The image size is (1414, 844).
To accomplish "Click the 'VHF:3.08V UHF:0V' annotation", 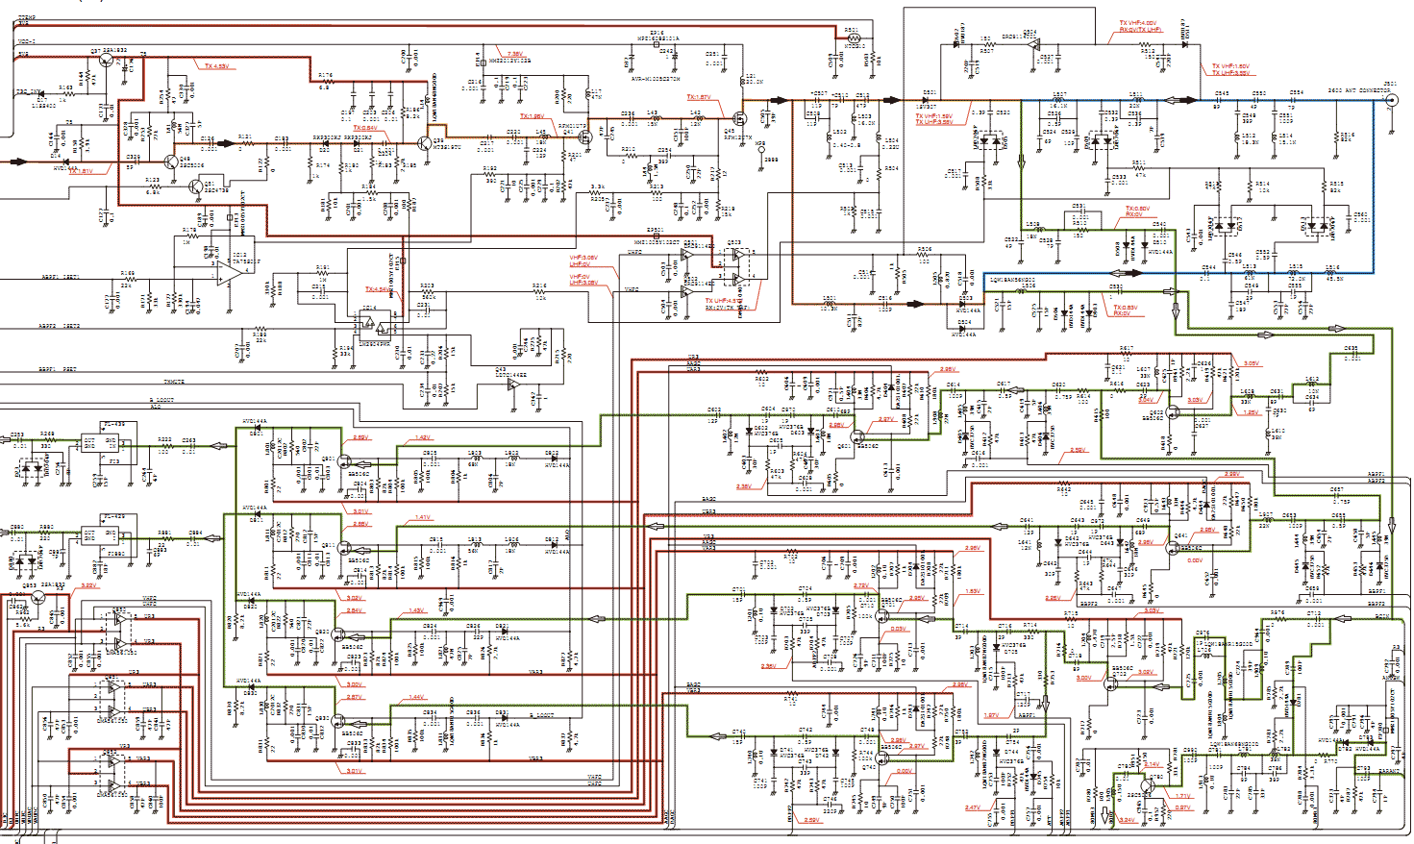I will 583,261.
